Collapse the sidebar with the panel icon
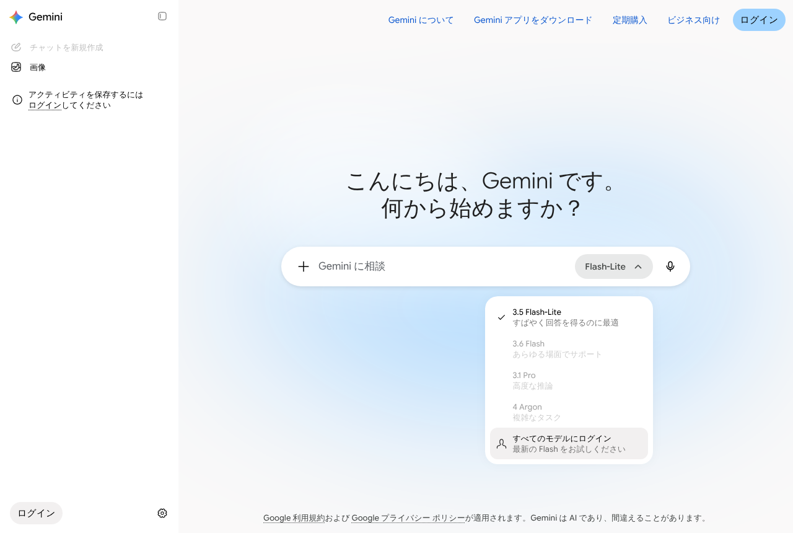Image resolution: width=793 pixels, height=533 pixels. [x=162, y=16]
